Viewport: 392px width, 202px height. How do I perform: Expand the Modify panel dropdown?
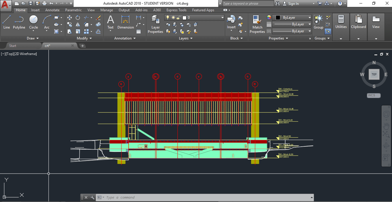[84, 38]
